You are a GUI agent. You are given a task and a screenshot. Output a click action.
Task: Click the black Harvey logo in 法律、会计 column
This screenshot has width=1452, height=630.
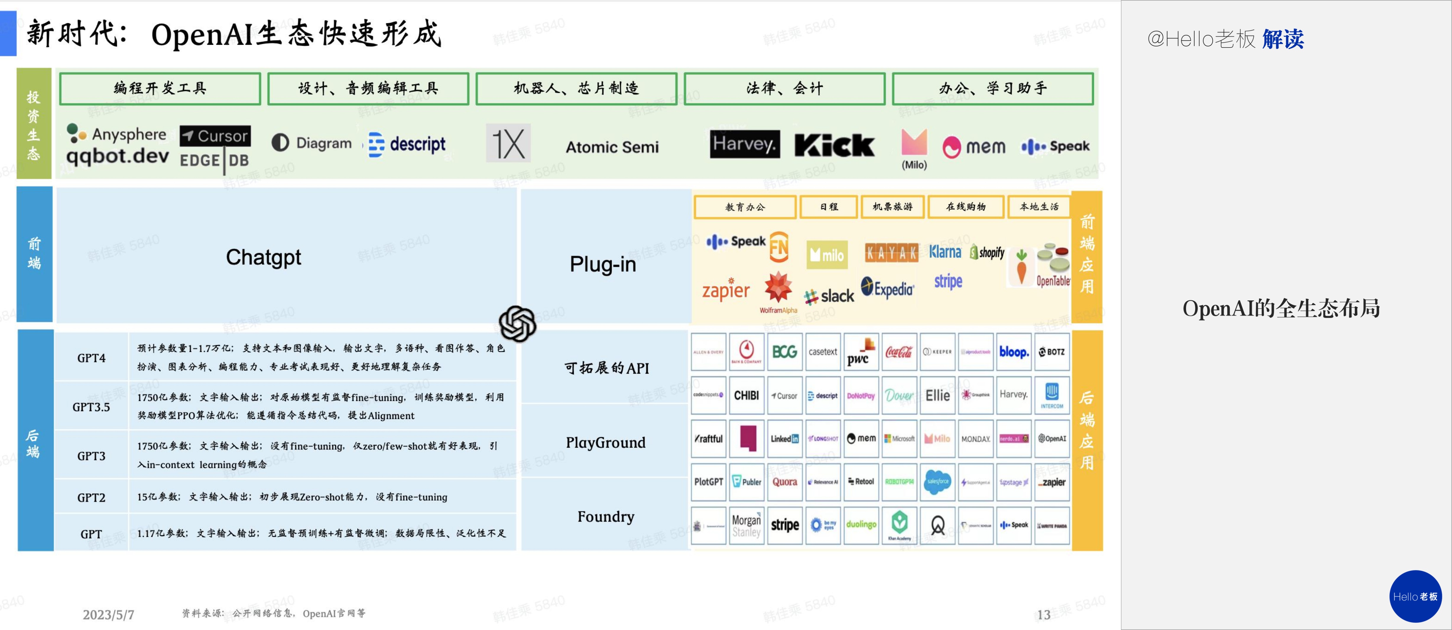tap(744, 144)
